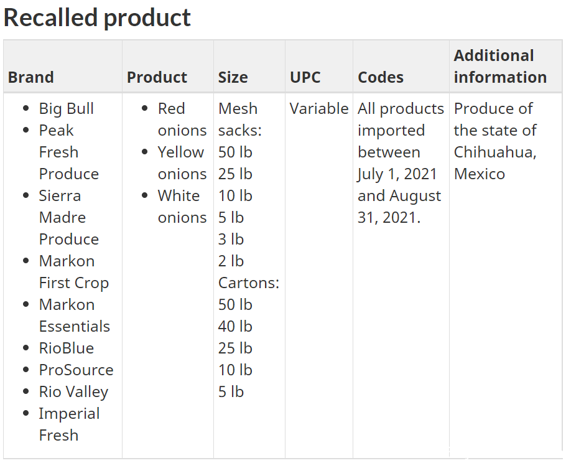Viewport: 566px width, 463px height.
Task: Click the Additional information column header
Action: [500, 67]
